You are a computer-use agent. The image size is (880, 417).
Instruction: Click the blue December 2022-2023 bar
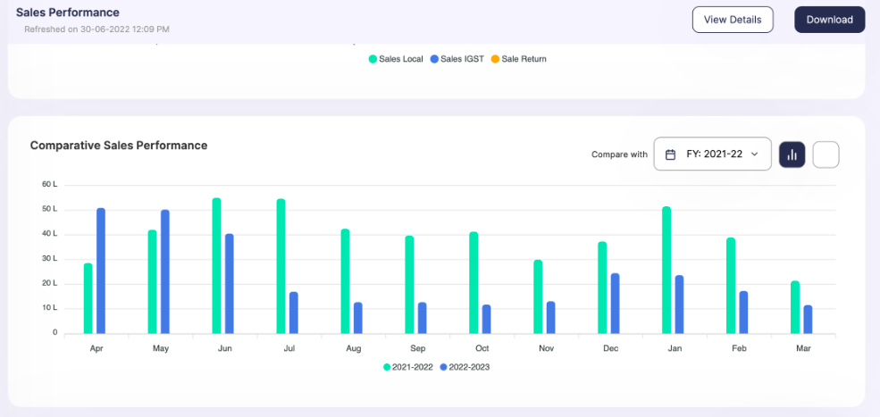[x=615, y=304]
